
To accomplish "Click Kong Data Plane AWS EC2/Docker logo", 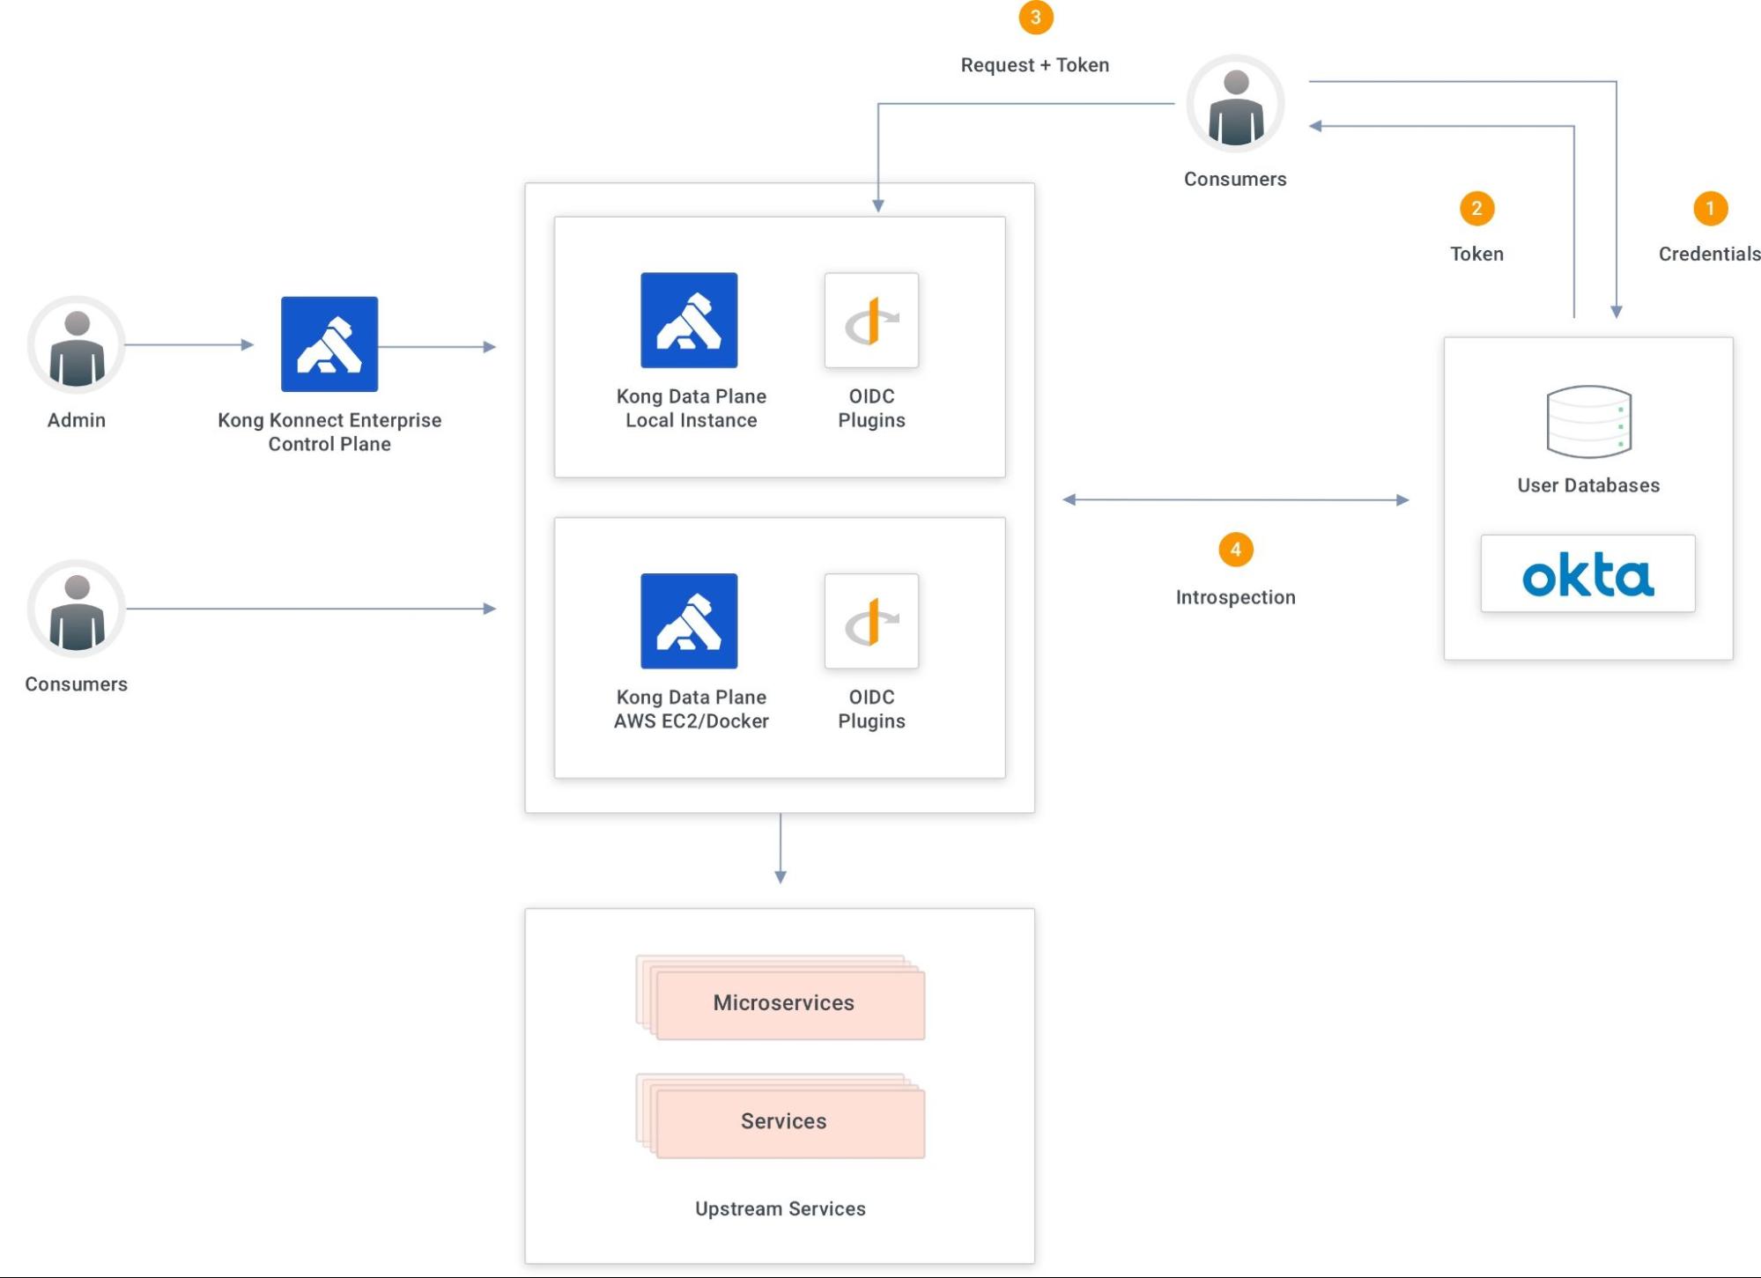I will [689, 621].
